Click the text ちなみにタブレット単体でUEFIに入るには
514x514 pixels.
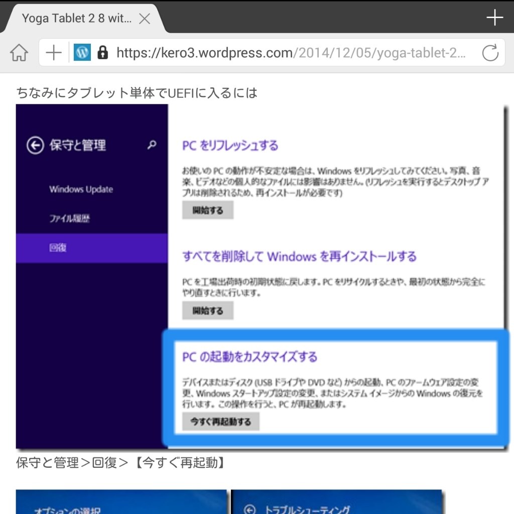[137, 93]
